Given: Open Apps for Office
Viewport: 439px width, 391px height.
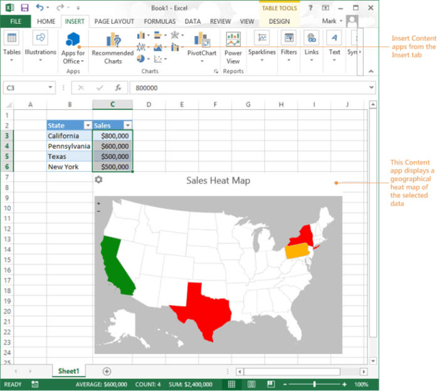Looking at the screenshot, I should point(73,47).
